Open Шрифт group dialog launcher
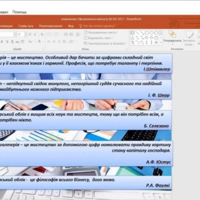The image size is (200, 200). [43, 49]
